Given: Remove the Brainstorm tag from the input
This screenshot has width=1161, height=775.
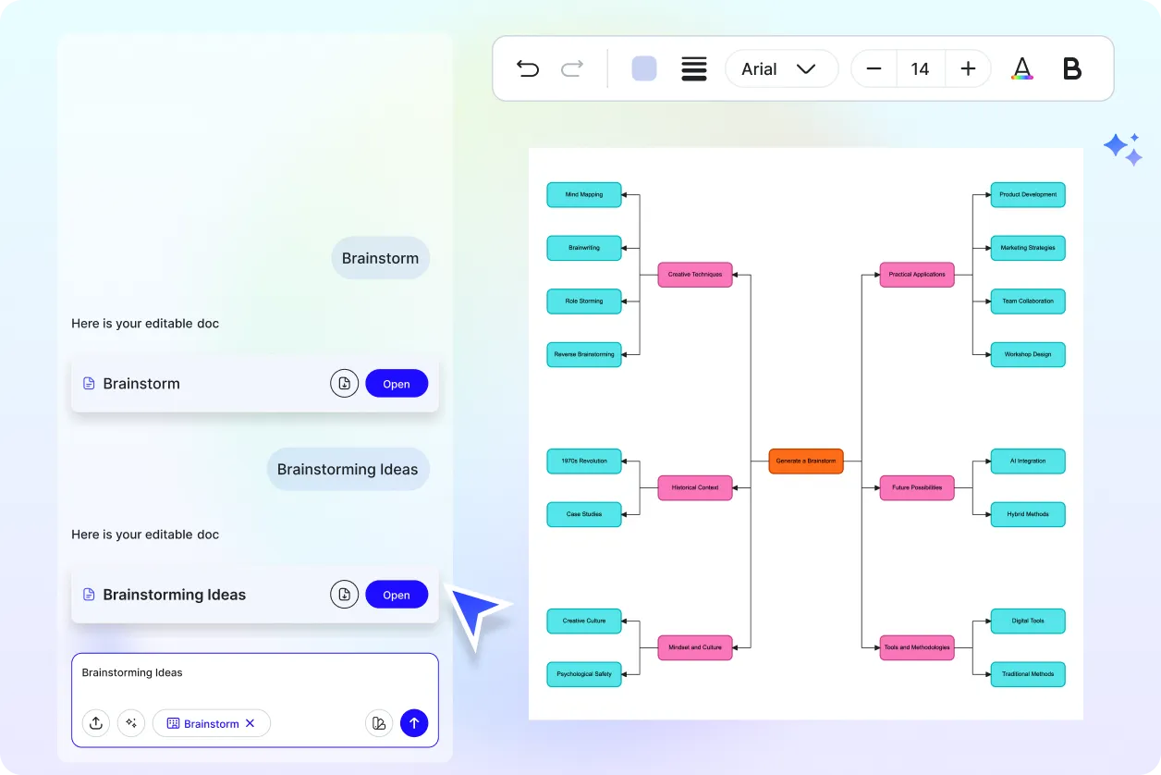Looking at the screenshot, I should point(251,723).
